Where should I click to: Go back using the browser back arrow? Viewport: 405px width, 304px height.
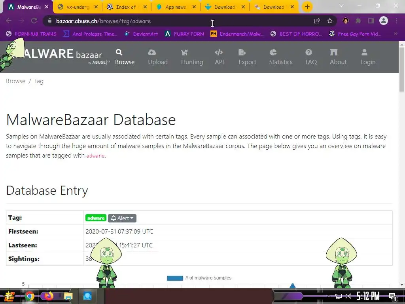tap(9, 21)
